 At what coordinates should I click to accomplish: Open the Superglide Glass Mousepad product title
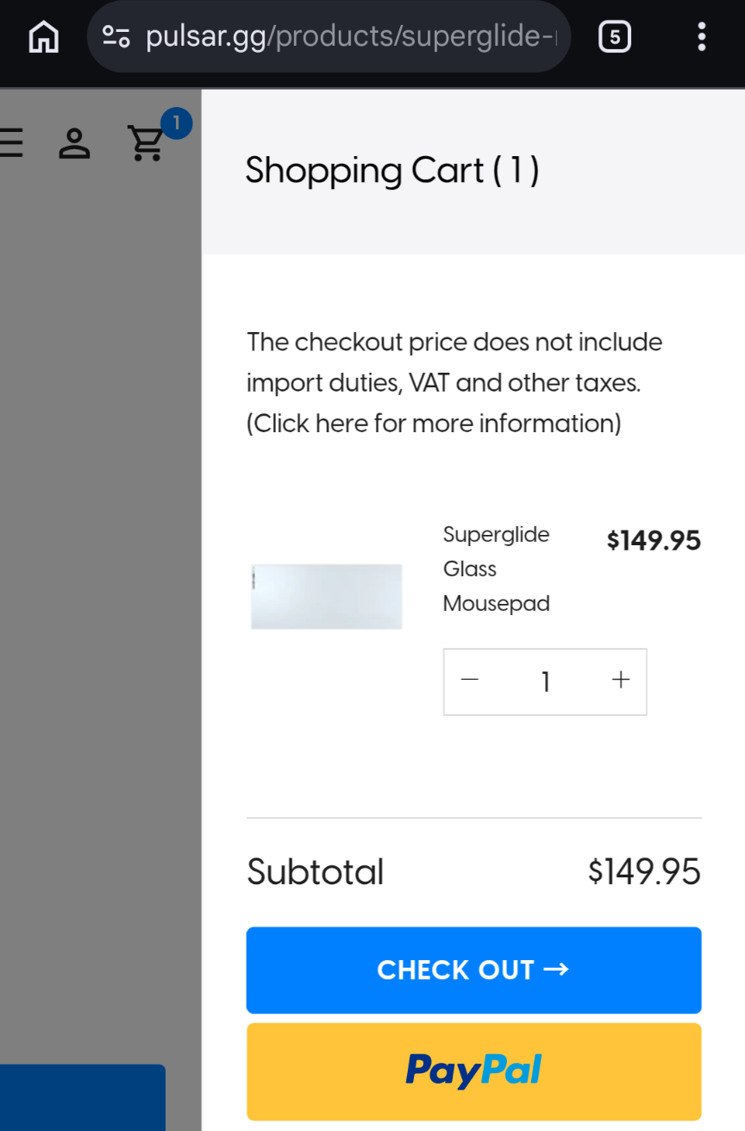pyautogui.click(x=496, y=569)
